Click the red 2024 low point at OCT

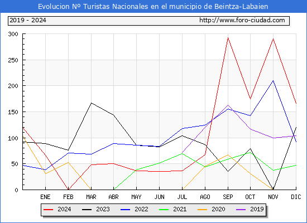tap(250, 99)
